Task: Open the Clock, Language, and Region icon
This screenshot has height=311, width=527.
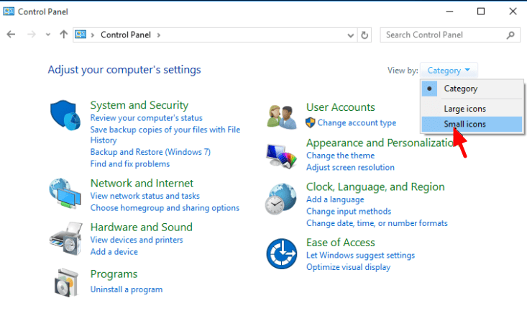Action: 280,199
